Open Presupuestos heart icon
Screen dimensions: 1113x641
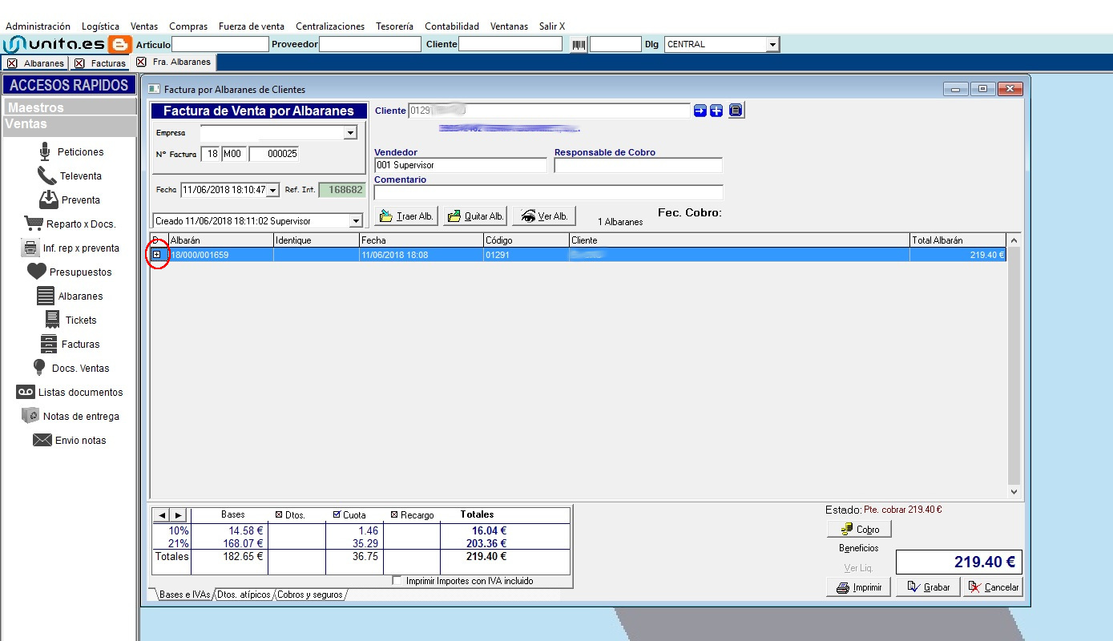pyautogui.click(x=37, y=272)
